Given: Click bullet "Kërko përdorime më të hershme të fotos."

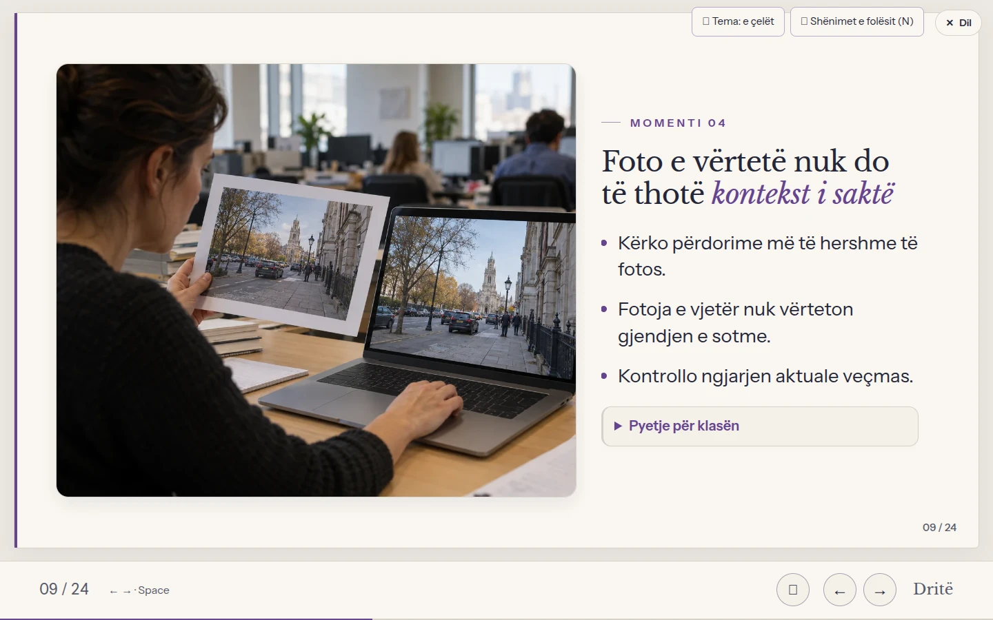Looking at the screenshot, I should (x=768, y=256).
